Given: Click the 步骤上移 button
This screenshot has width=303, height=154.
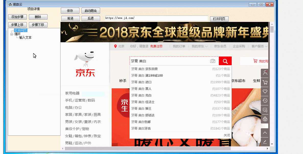Looking at the screenshot, I should pyautogui.click(x=17, y=25).
